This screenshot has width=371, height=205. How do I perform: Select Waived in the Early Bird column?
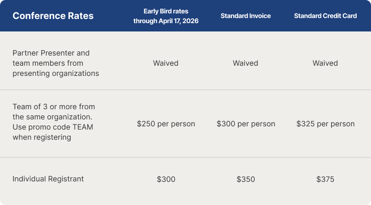tap(166, 63)
